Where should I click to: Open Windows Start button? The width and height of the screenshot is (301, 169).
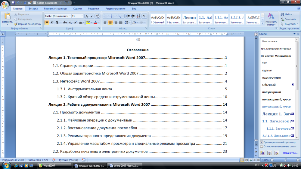pyautogui.click(x=6, y=166)
